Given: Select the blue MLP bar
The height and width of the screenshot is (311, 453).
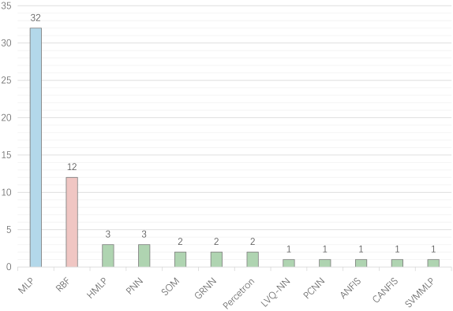Looking at the screenshot, I should point(36,147).
